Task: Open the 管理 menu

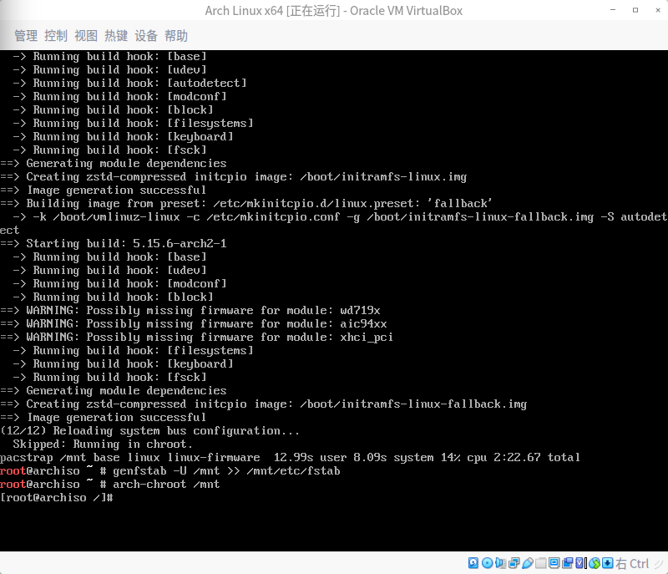Action: pos(26,36)
